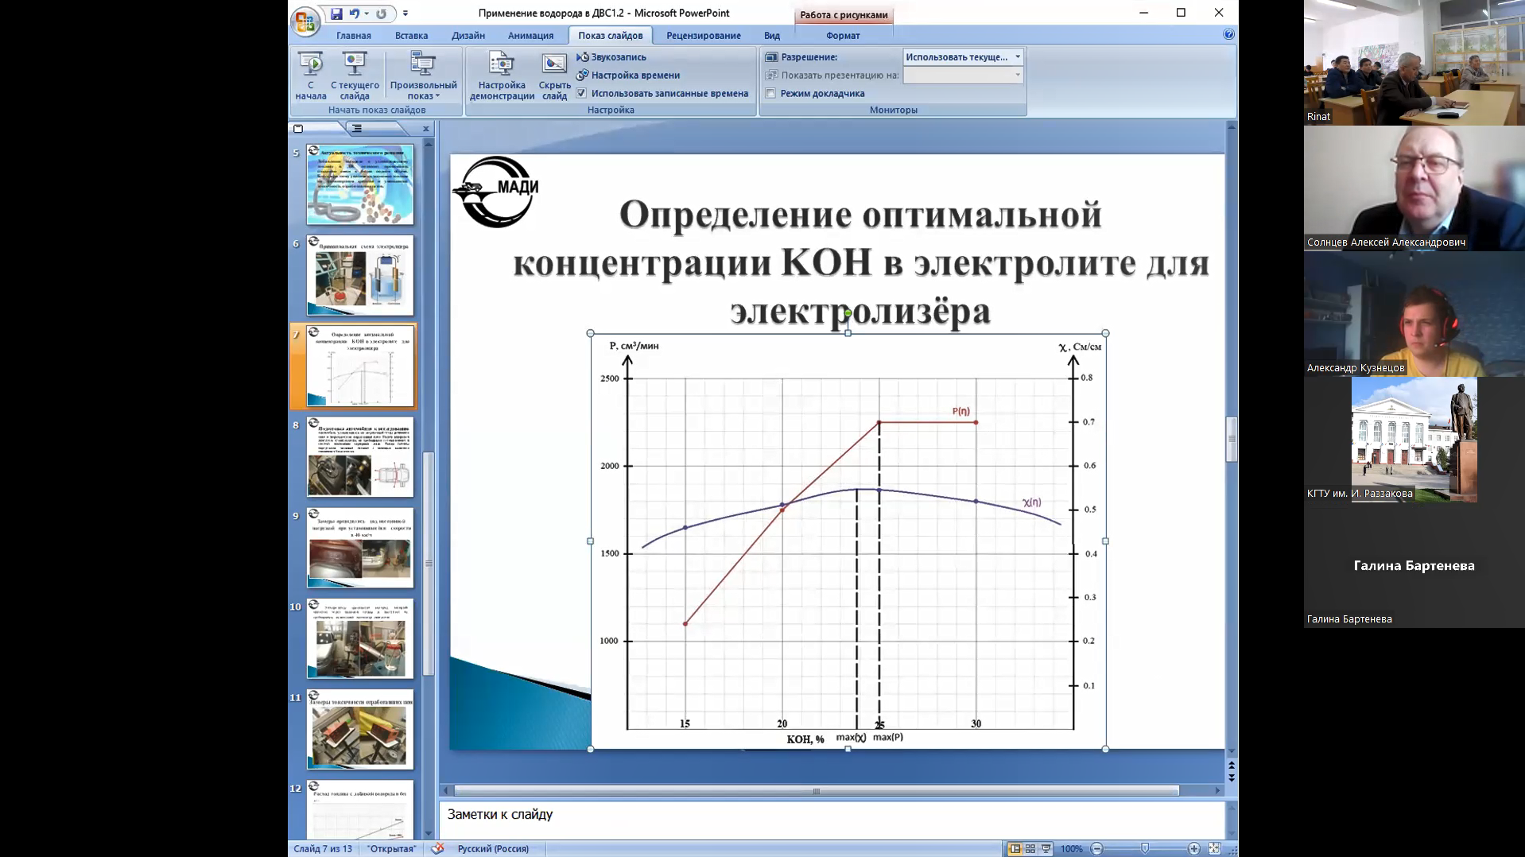The width and height of the screenshot is (1525, 857).
Task: Click Звукозапись narration icon
Action: pos(583,57)
